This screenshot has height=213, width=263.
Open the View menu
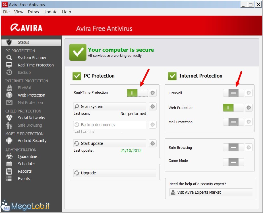click(x=18, y=12)
